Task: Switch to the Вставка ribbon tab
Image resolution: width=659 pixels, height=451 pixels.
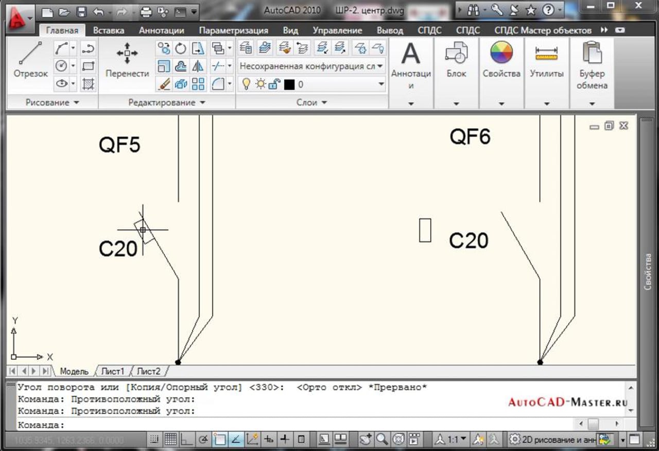Action: click(108, 30)
